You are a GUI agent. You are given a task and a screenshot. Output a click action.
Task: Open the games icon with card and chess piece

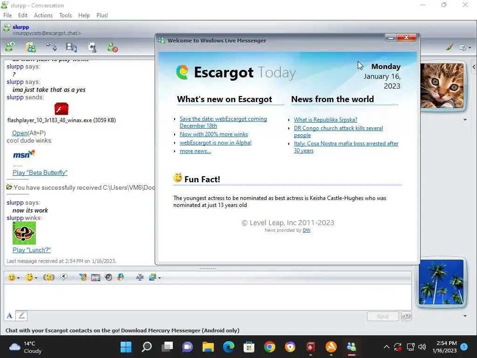pos(92,47)
